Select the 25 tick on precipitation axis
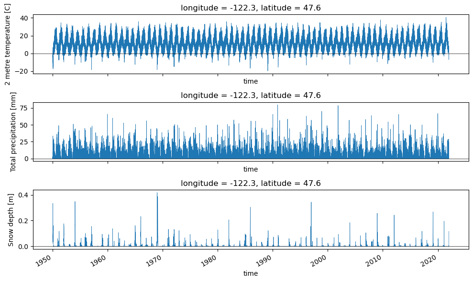Image resolution: width=473 pixels, height=282 pixels. tap(24, 142)
